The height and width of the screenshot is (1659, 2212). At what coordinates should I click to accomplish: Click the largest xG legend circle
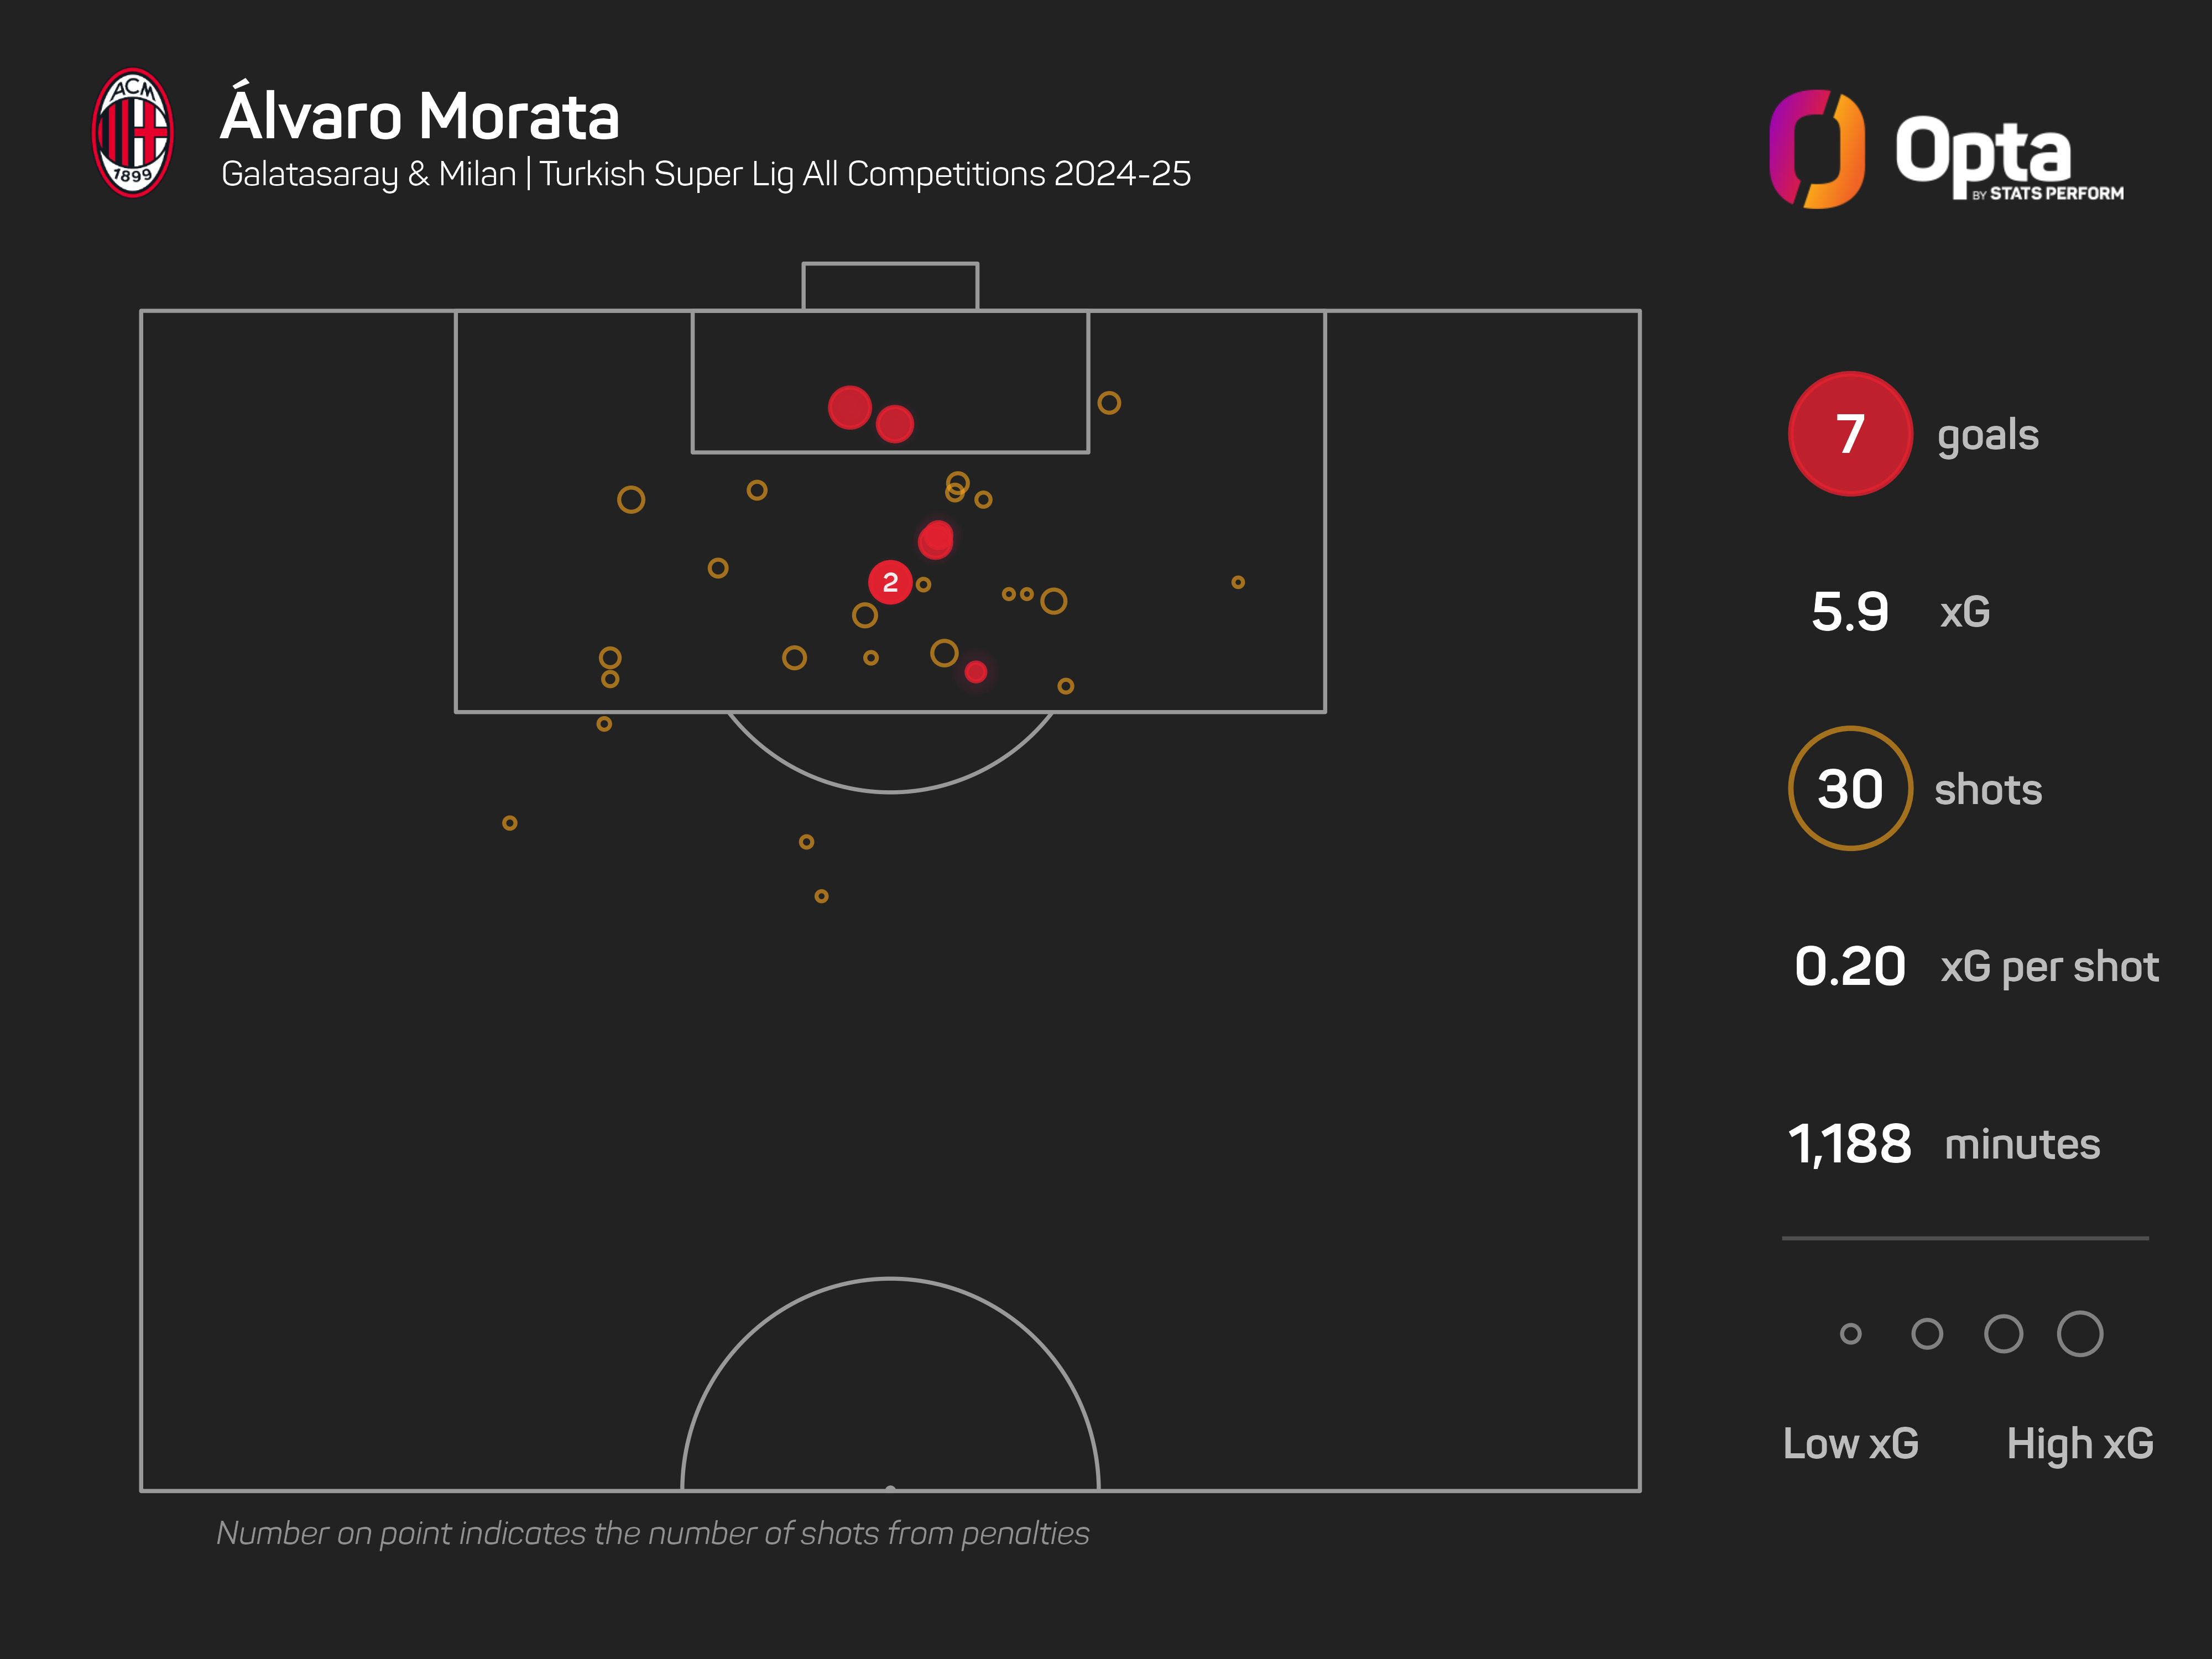(x=2079, y=1333)
